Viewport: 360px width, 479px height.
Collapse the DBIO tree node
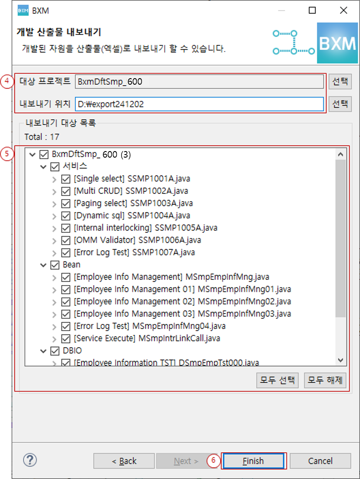[x=42, y=350]
